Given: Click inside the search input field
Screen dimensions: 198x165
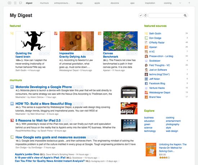Looking at the screenshot, I should [x=166, y=15].
